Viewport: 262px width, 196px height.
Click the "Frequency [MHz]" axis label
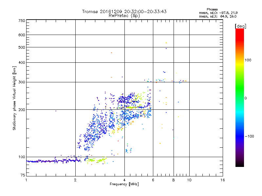click(x=124, y=184)
